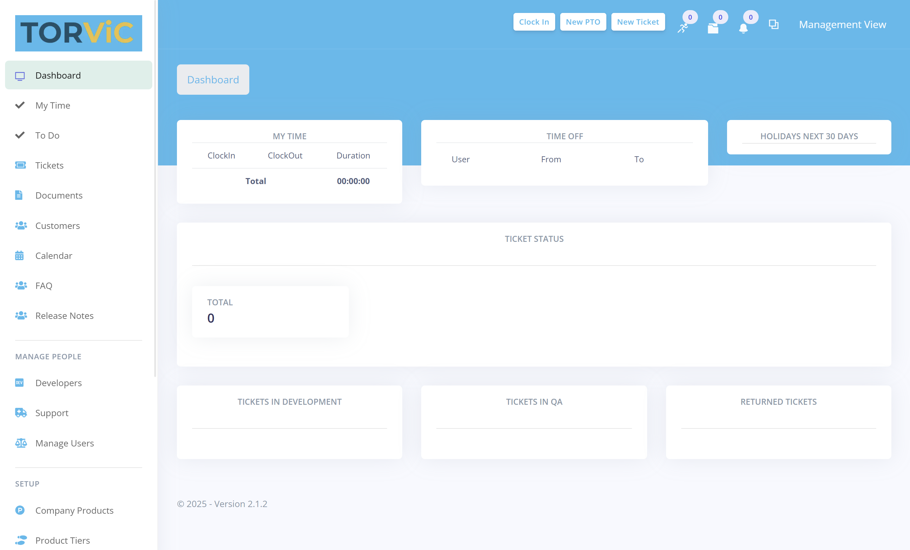Open the bell notifications icon
Viewport: 910px width, 550px height.
[743, 28]
